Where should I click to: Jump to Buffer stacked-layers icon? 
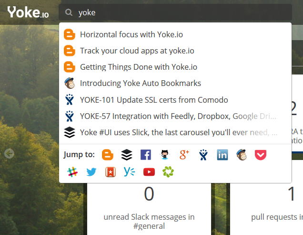126,155
